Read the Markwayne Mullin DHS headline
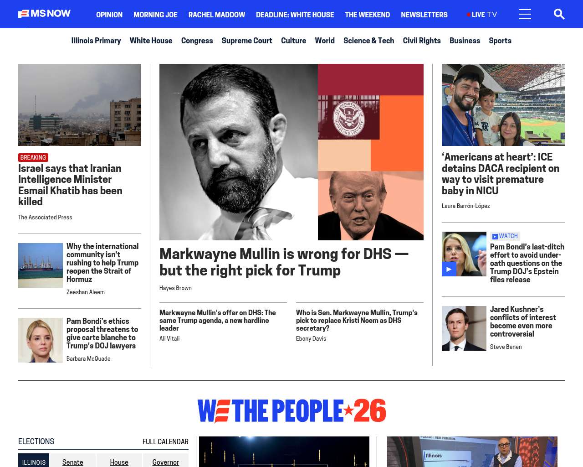 pos(284,262)
